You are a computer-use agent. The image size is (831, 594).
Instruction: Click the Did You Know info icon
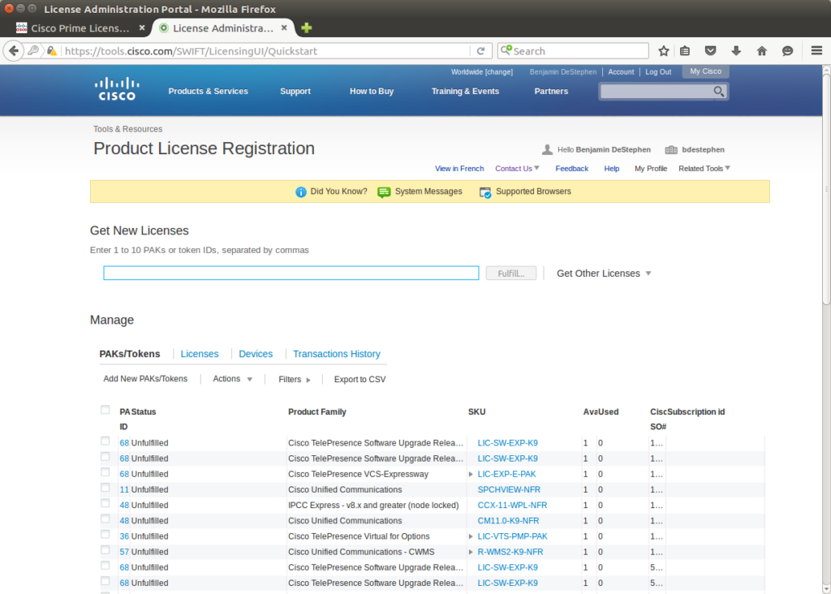click(x=300, y=192)
